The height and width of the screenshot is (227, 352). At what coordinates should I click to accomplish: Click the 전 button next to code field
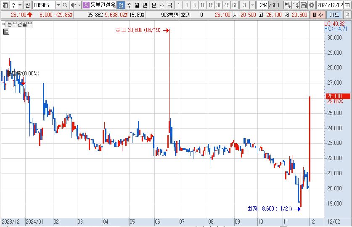[27, 5]
